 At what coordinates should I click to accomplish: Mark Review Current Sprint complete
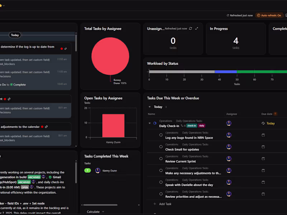point(161,159)
